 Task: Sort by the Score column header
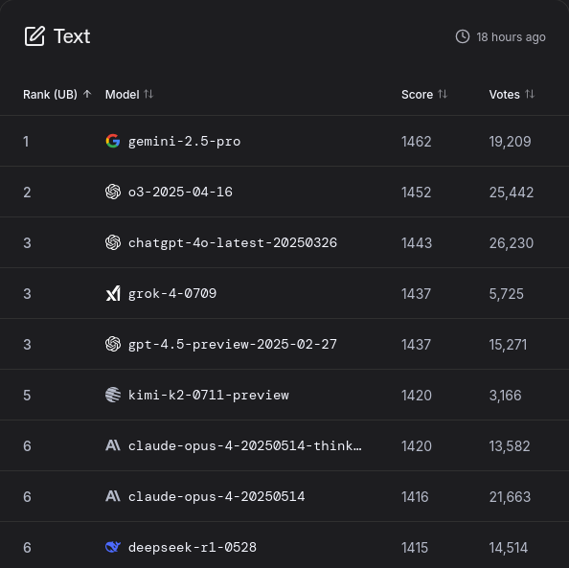click(x=424, y=95)
